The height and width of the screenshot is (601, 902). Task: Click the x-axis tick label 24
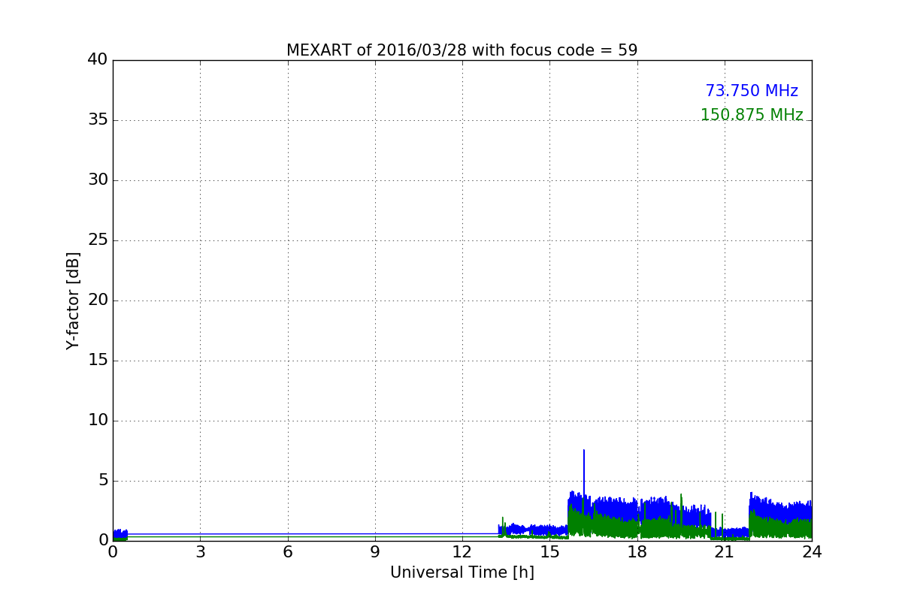(812, 552)
